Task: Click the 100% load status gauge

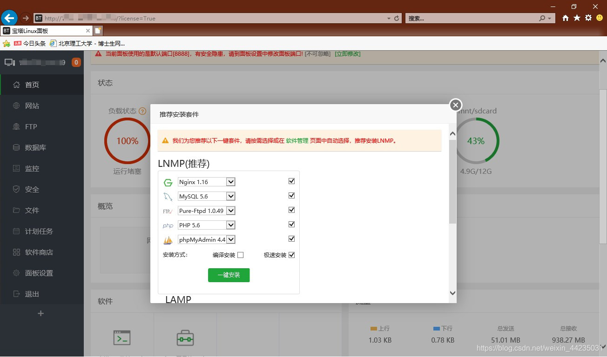Action: tap(127, 141)
